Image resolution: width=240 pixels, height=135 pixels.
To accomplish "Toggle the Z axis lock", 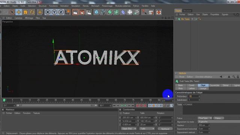I will [x=61, y=12].
